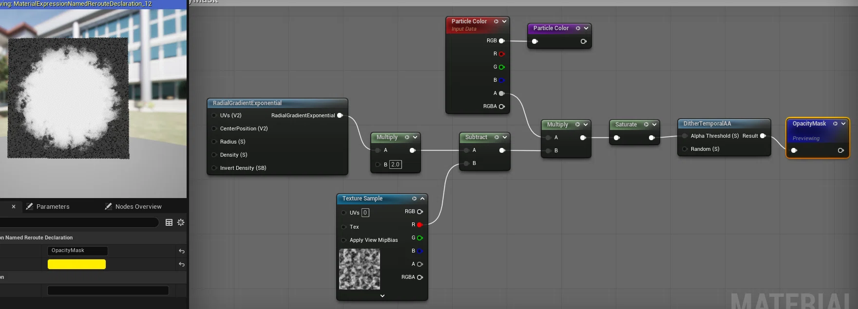
Task: Reset the OpacityMask name to default
Action: click(182, 251)
